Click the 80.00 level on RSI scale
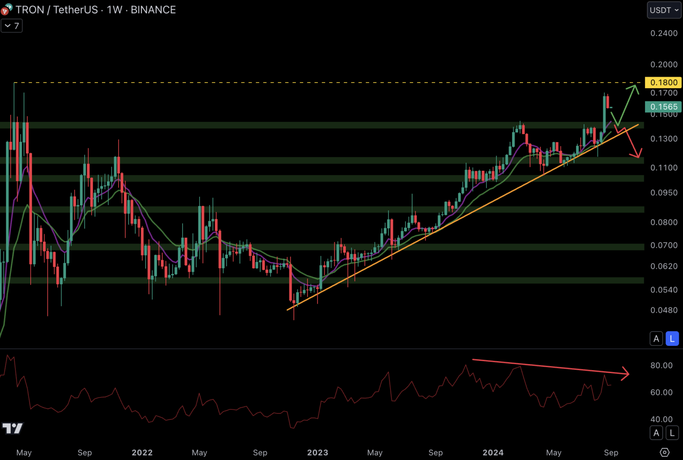683x460 pixels. [x=661, y=365]
